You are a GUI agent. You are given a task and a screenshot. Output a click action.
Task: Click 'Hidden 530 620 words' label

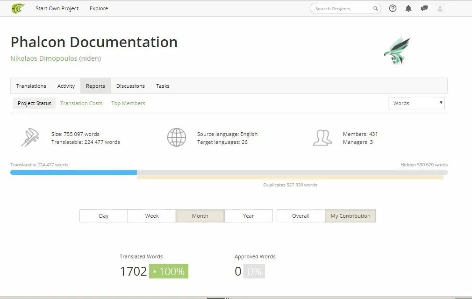[x=424, y=165]
